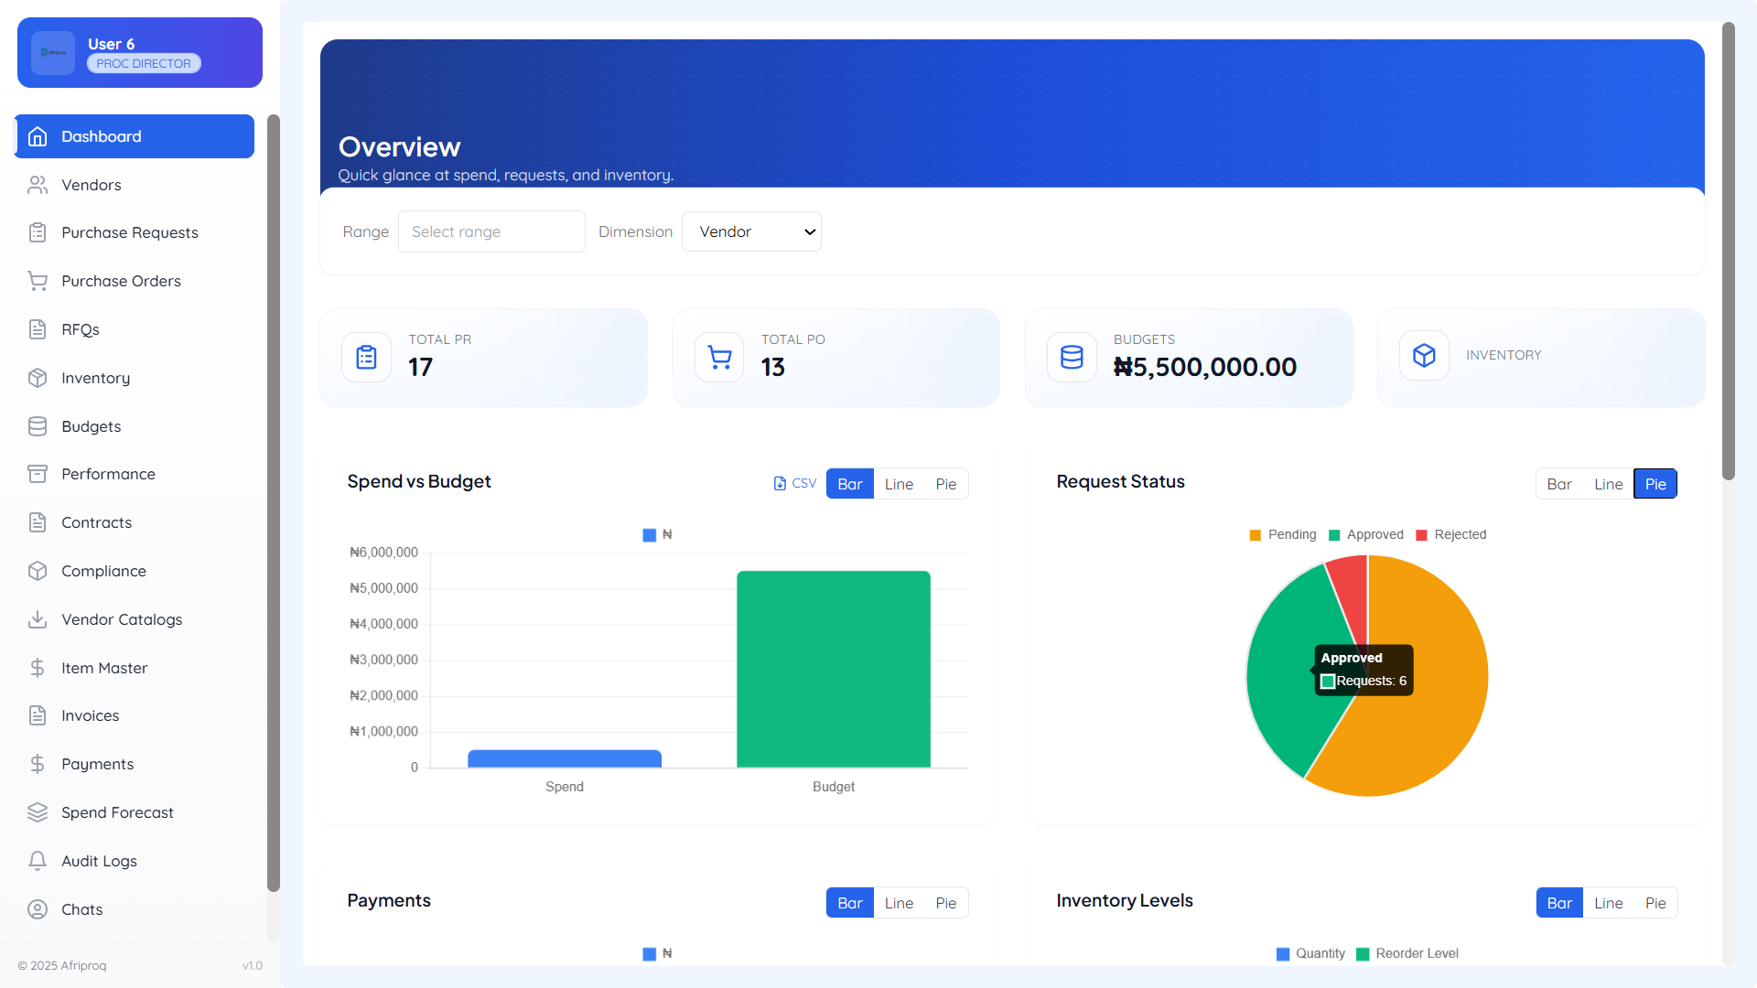Open the INVENTORY summary card
Image resolution: width=1757 pixels, height=988 pixels.
[x=1541, y=358]
